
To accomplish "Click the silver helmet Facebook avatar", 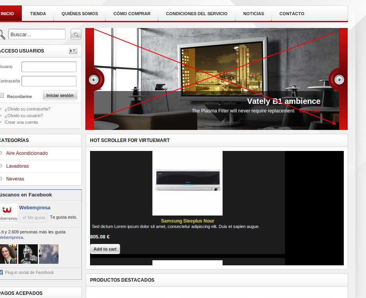I will pos(28,254).
